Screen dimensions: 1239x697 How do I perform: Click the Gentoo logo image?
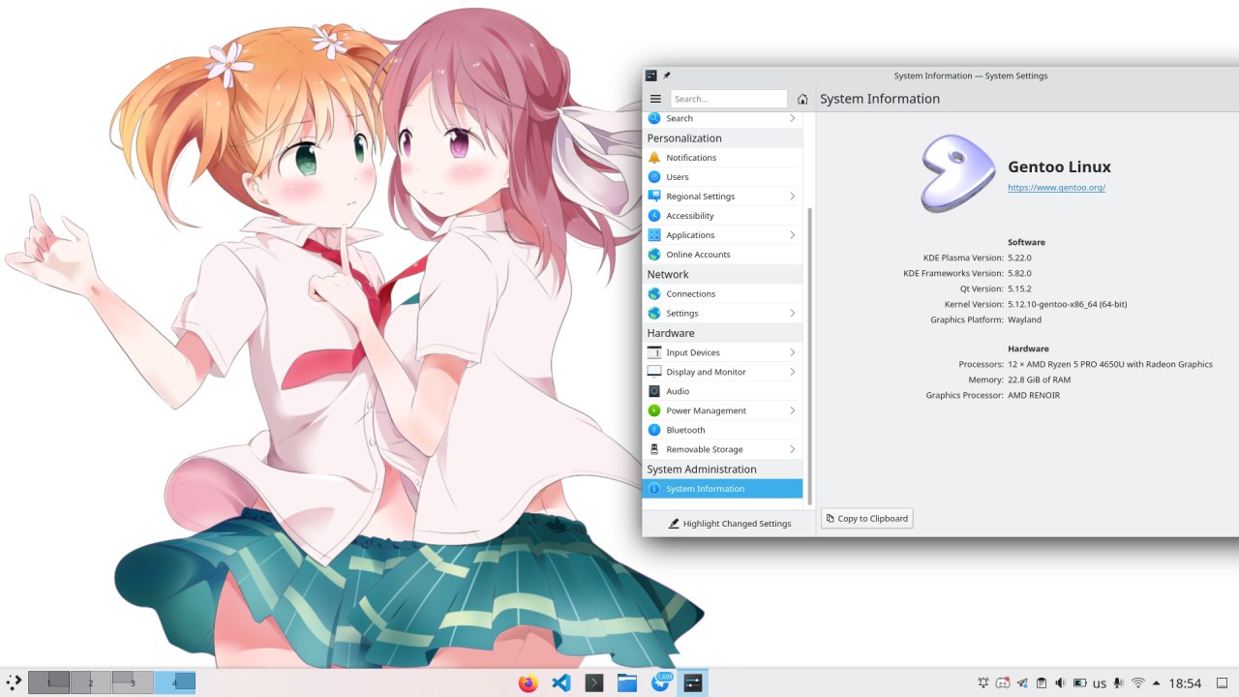pos(957,173)
